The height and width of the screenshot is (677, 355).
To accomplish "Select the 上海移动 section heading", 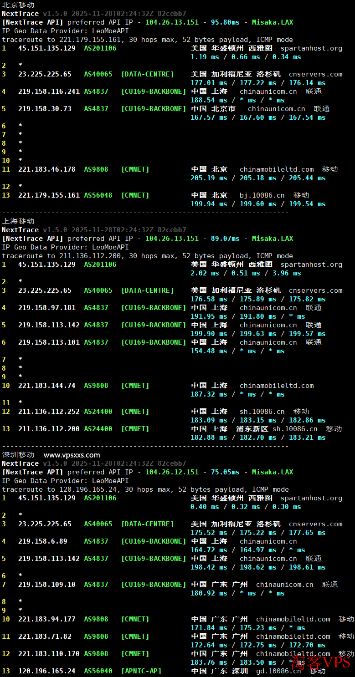I will click(x=18, y=221).
